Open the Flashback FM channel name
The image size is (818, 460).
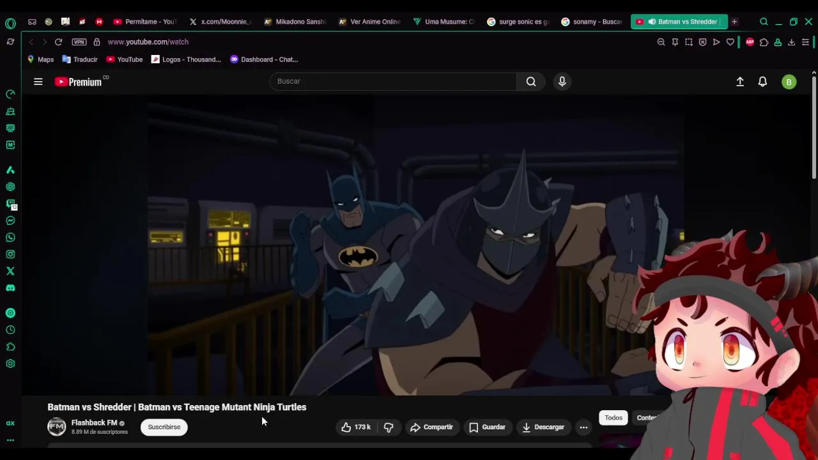click(94, 423)
